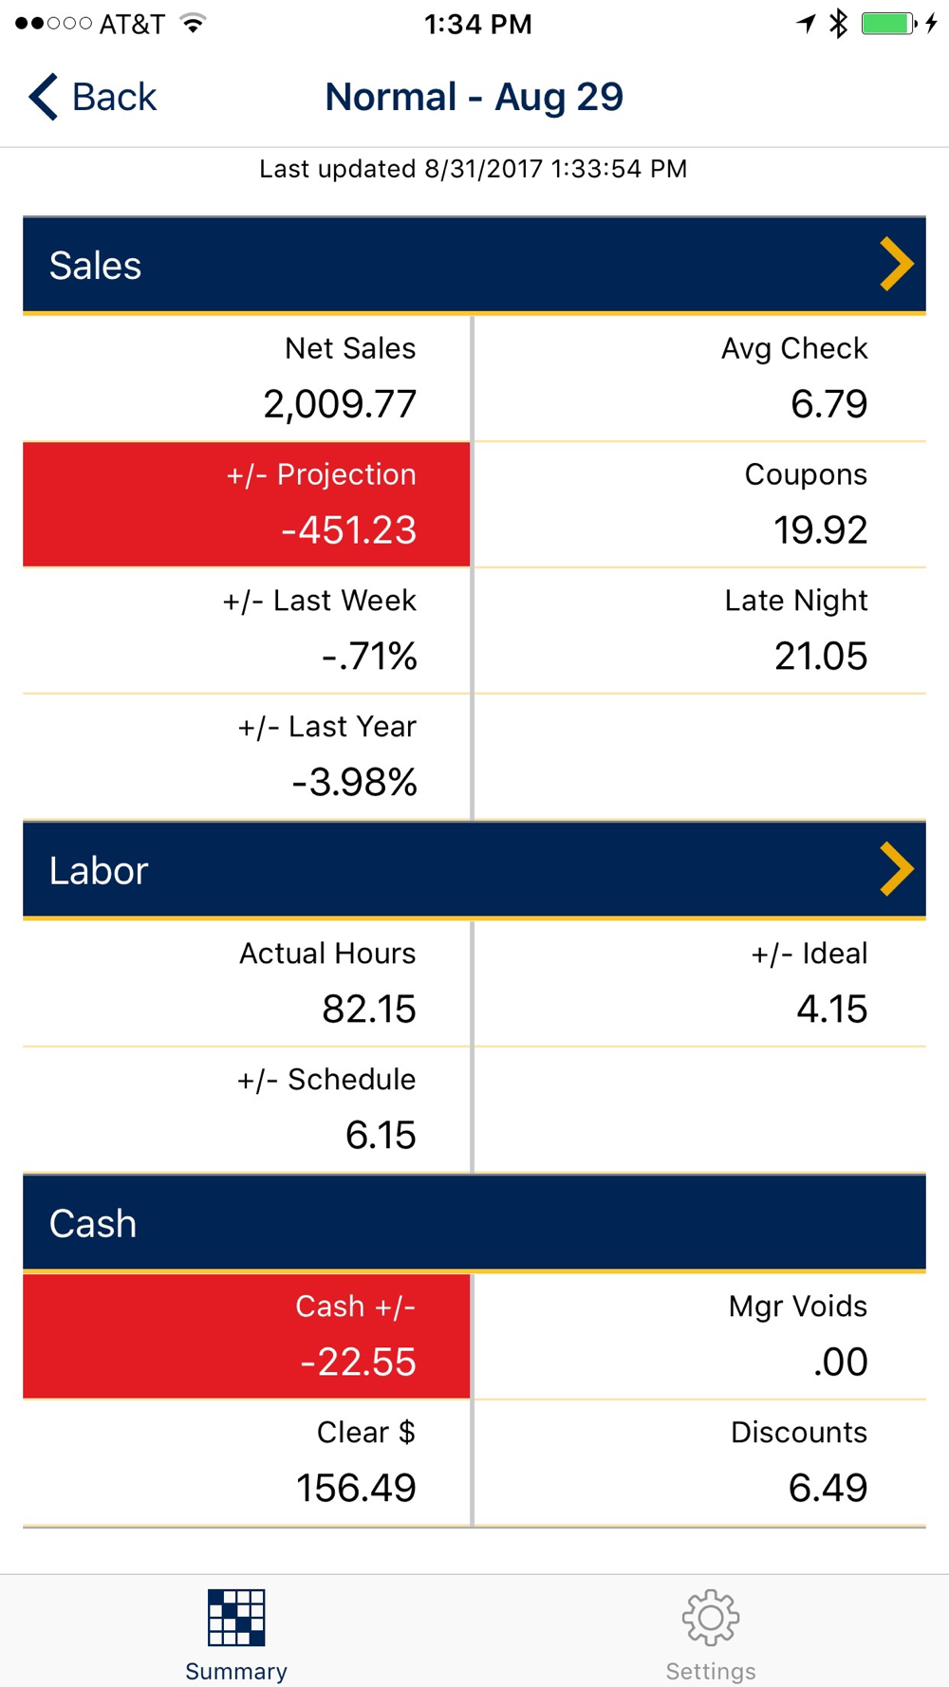The width and height of the screenshot is (949, 1687).
Task: Switch to the Settings tab
Action: (711, 1632)
